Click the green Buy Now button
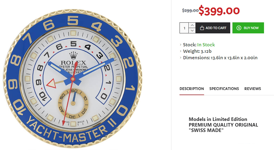The height and width of the screenshot is (150, 274). click(x=248, y=28)
